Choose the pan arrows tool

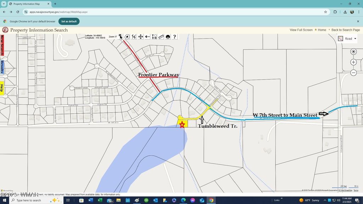(141, 37)
